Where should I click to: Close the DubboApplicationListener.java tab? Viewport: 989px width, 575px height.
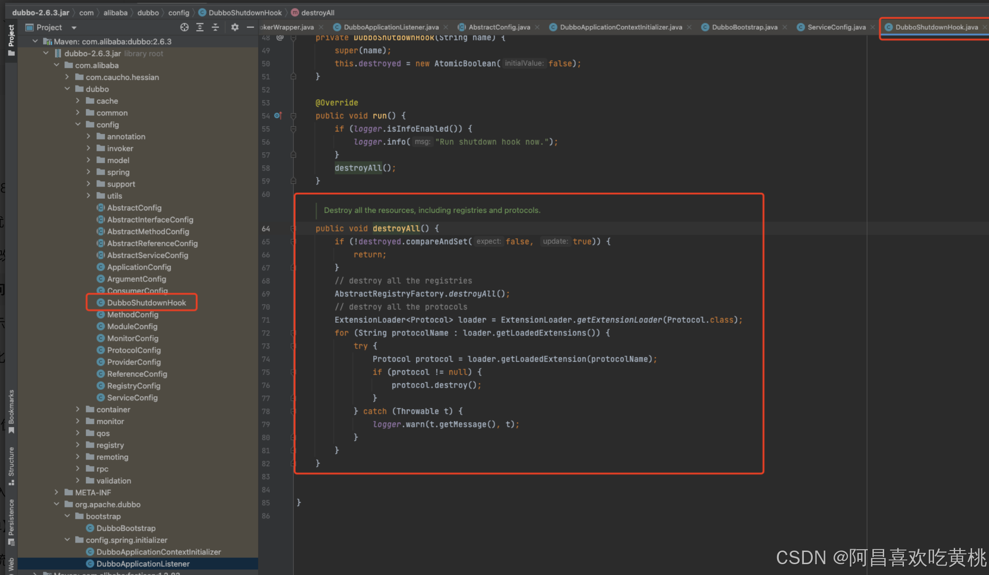point(446,27)
